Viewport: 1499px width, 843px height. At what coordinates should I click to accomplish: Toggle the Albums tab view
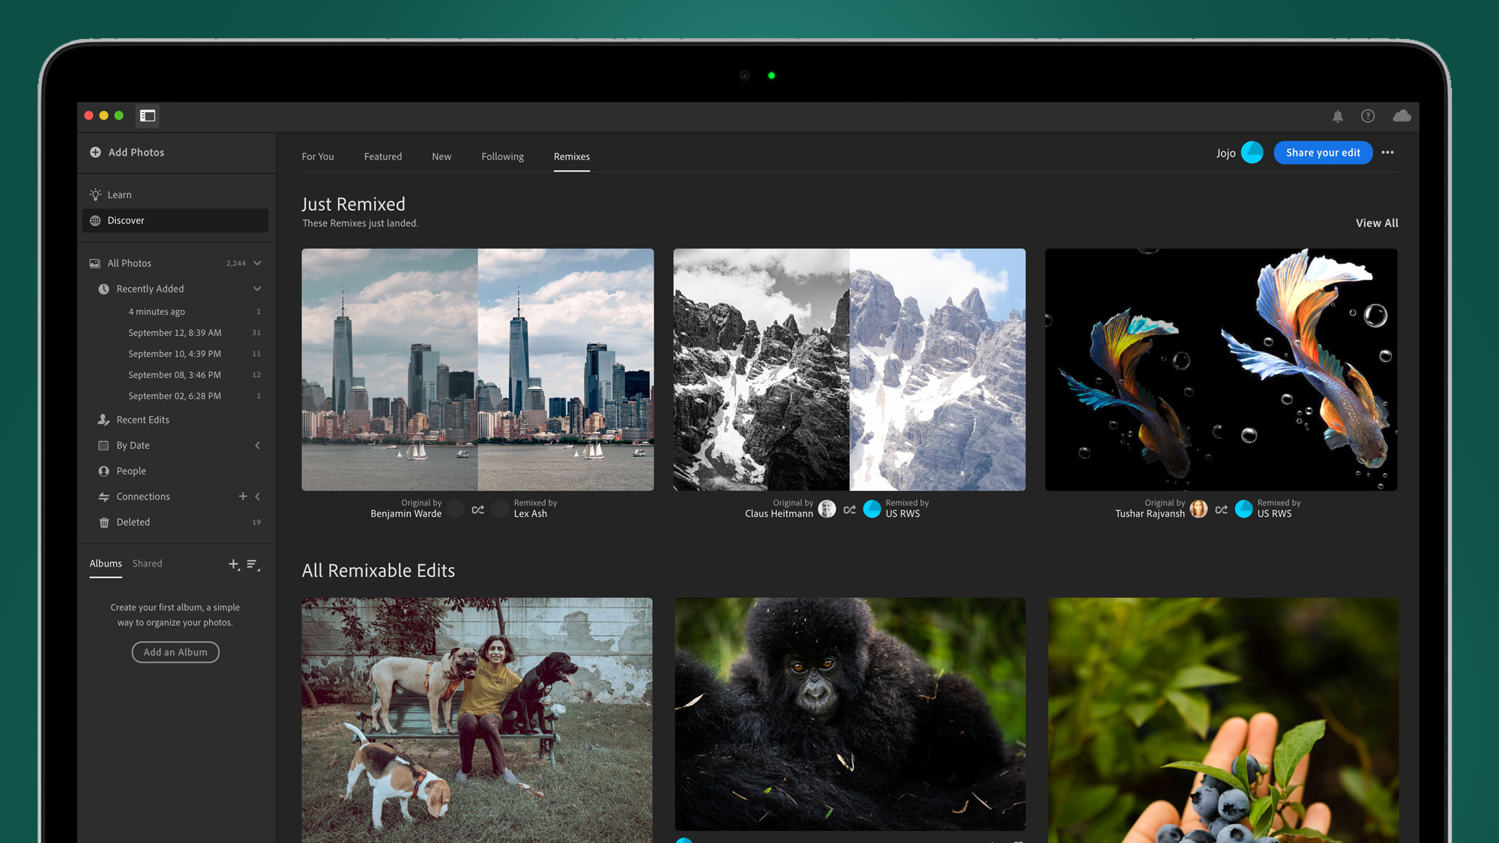click(105, 563)
